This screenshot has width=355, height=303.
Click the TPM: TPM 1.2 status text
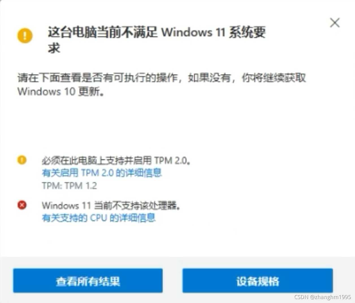point(69,186)
